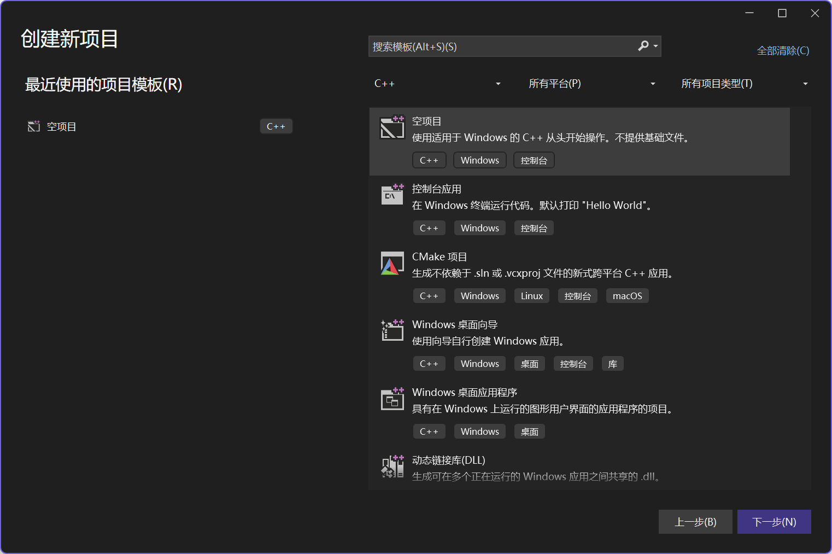Toggle the Linux filter tag on CMake 项目
This screenshot has width=832, height=554.
531,295
